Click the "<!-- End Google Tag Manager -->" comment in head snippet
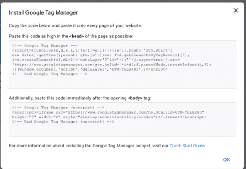 pos(50,74)
